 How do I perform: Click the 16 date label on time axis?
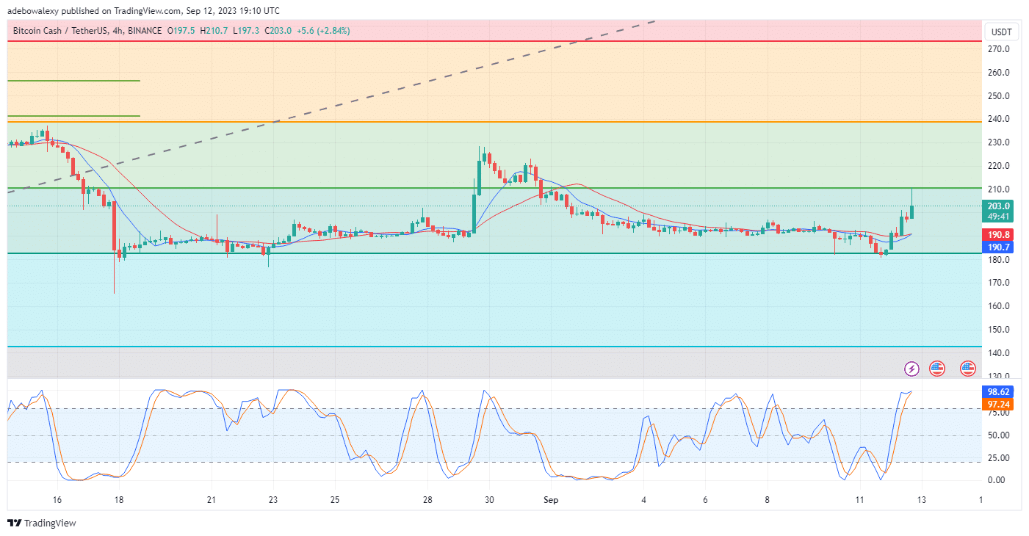pos(57,500)
